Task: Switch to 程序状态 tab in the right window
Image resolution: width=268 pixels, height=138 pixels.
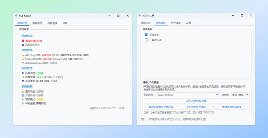Action: coord(146,23)
